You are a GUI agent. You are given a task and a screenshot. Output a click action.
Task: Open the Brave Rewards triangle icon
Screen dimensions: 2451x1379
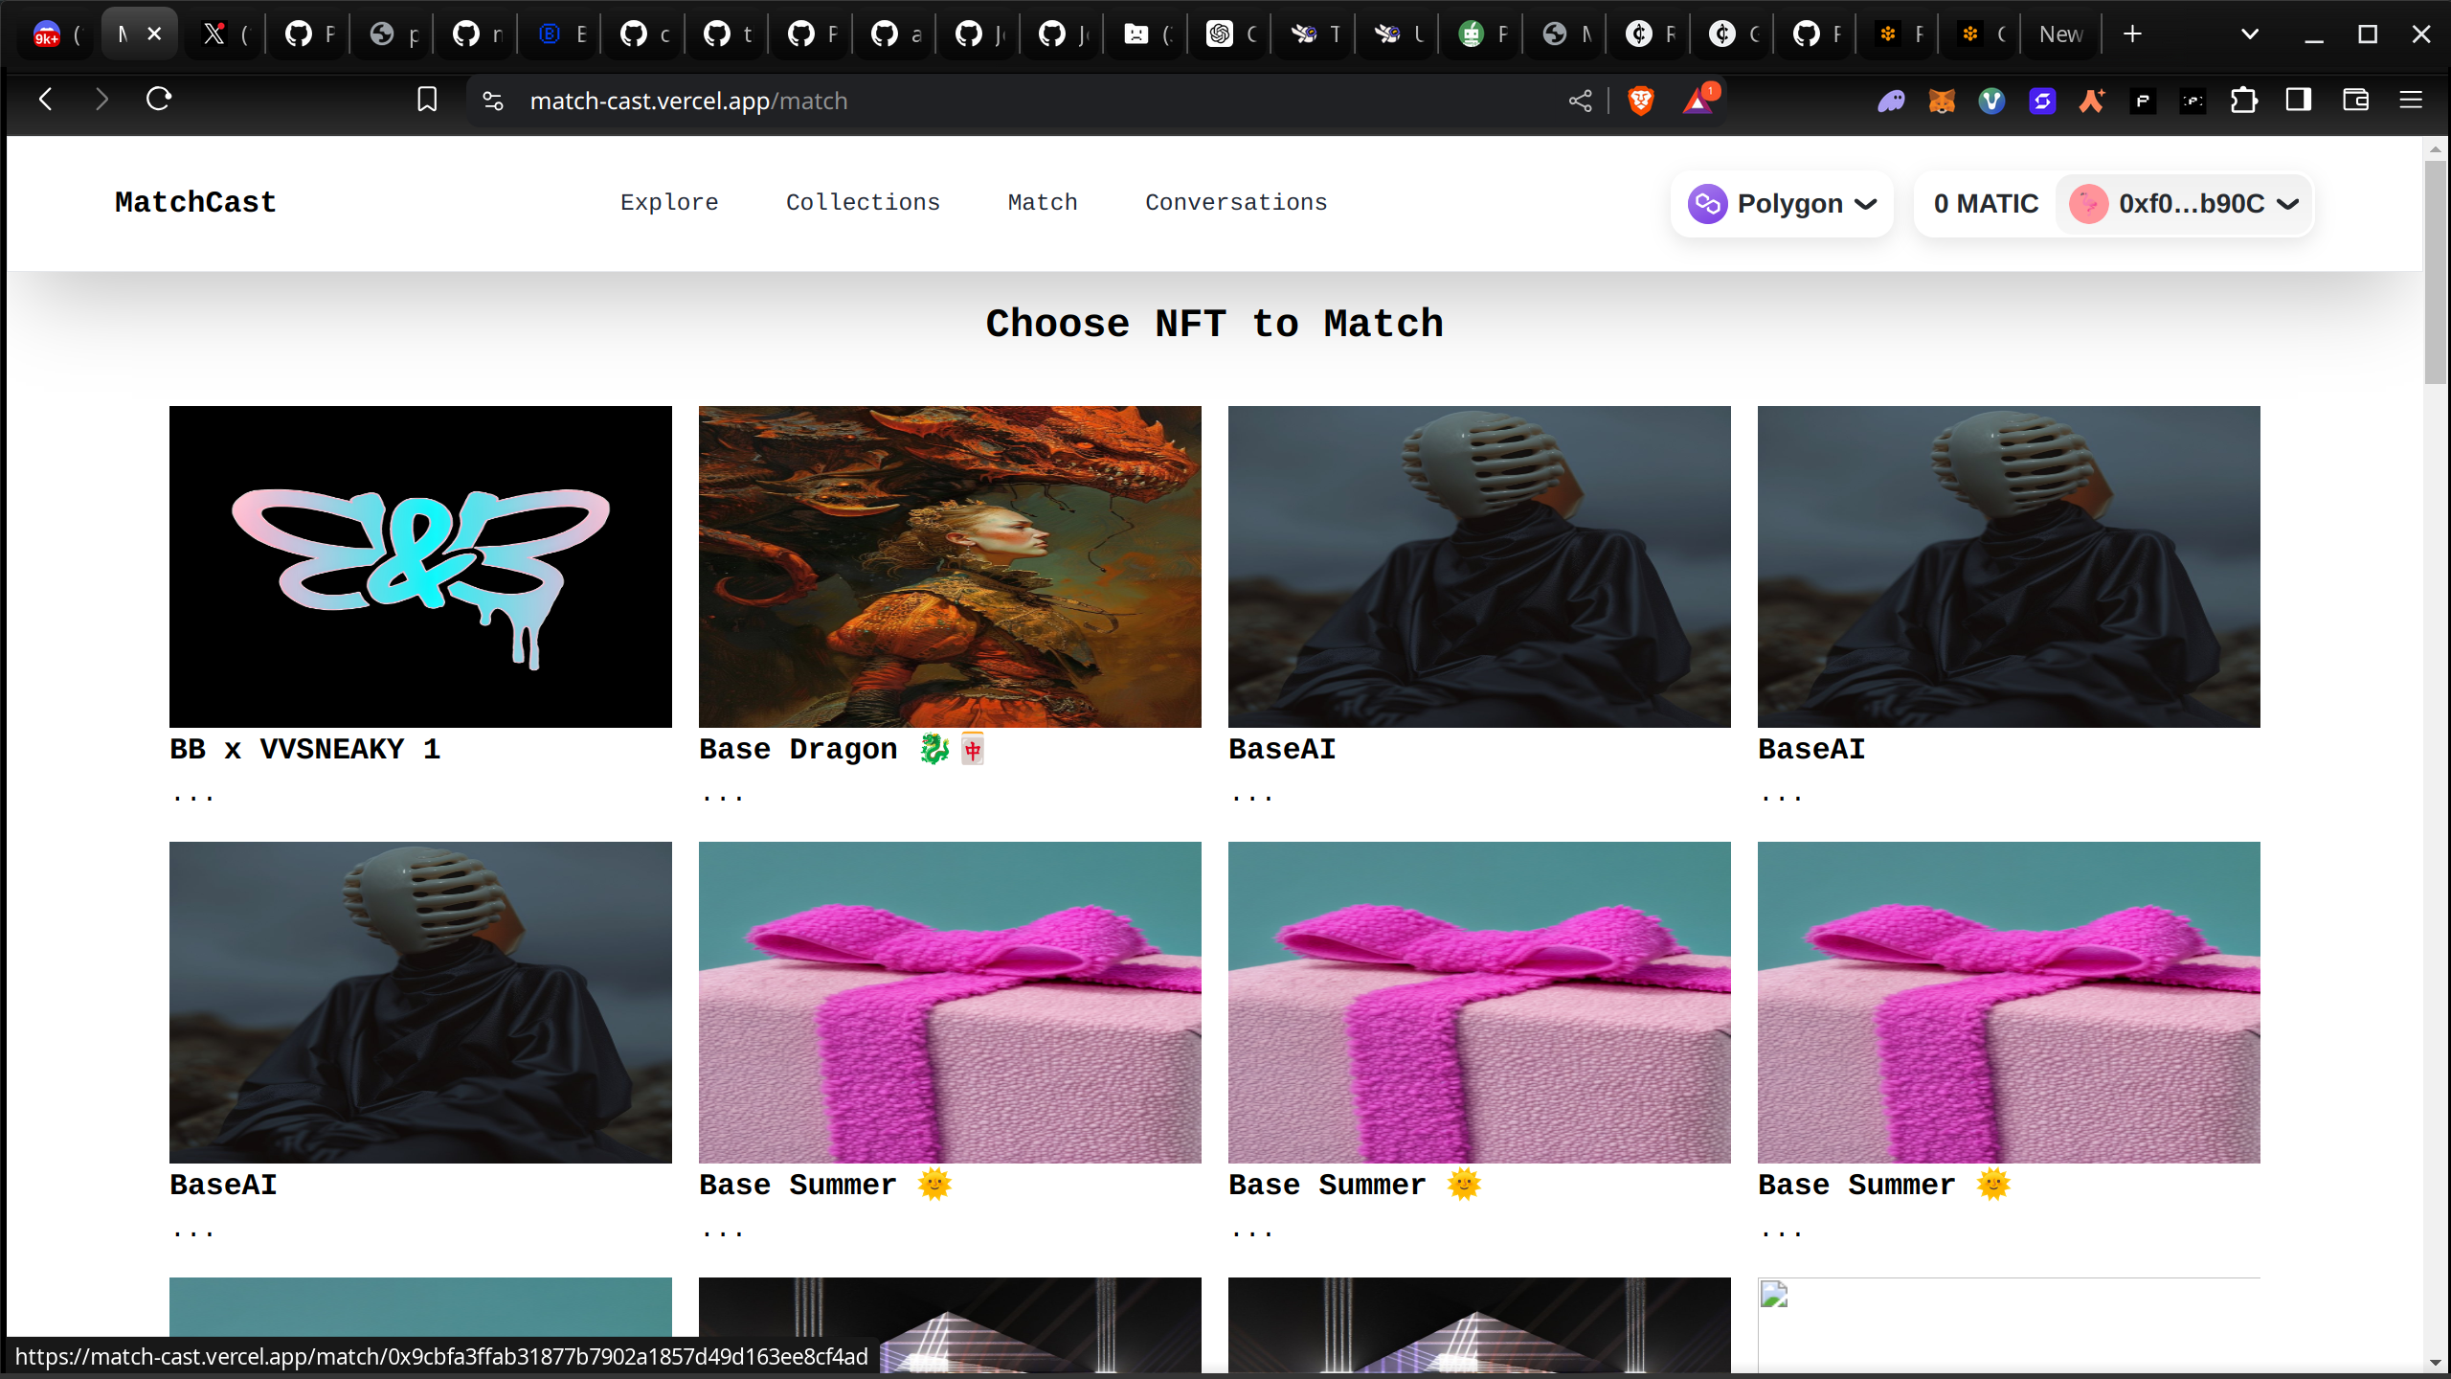(1698, 101)
